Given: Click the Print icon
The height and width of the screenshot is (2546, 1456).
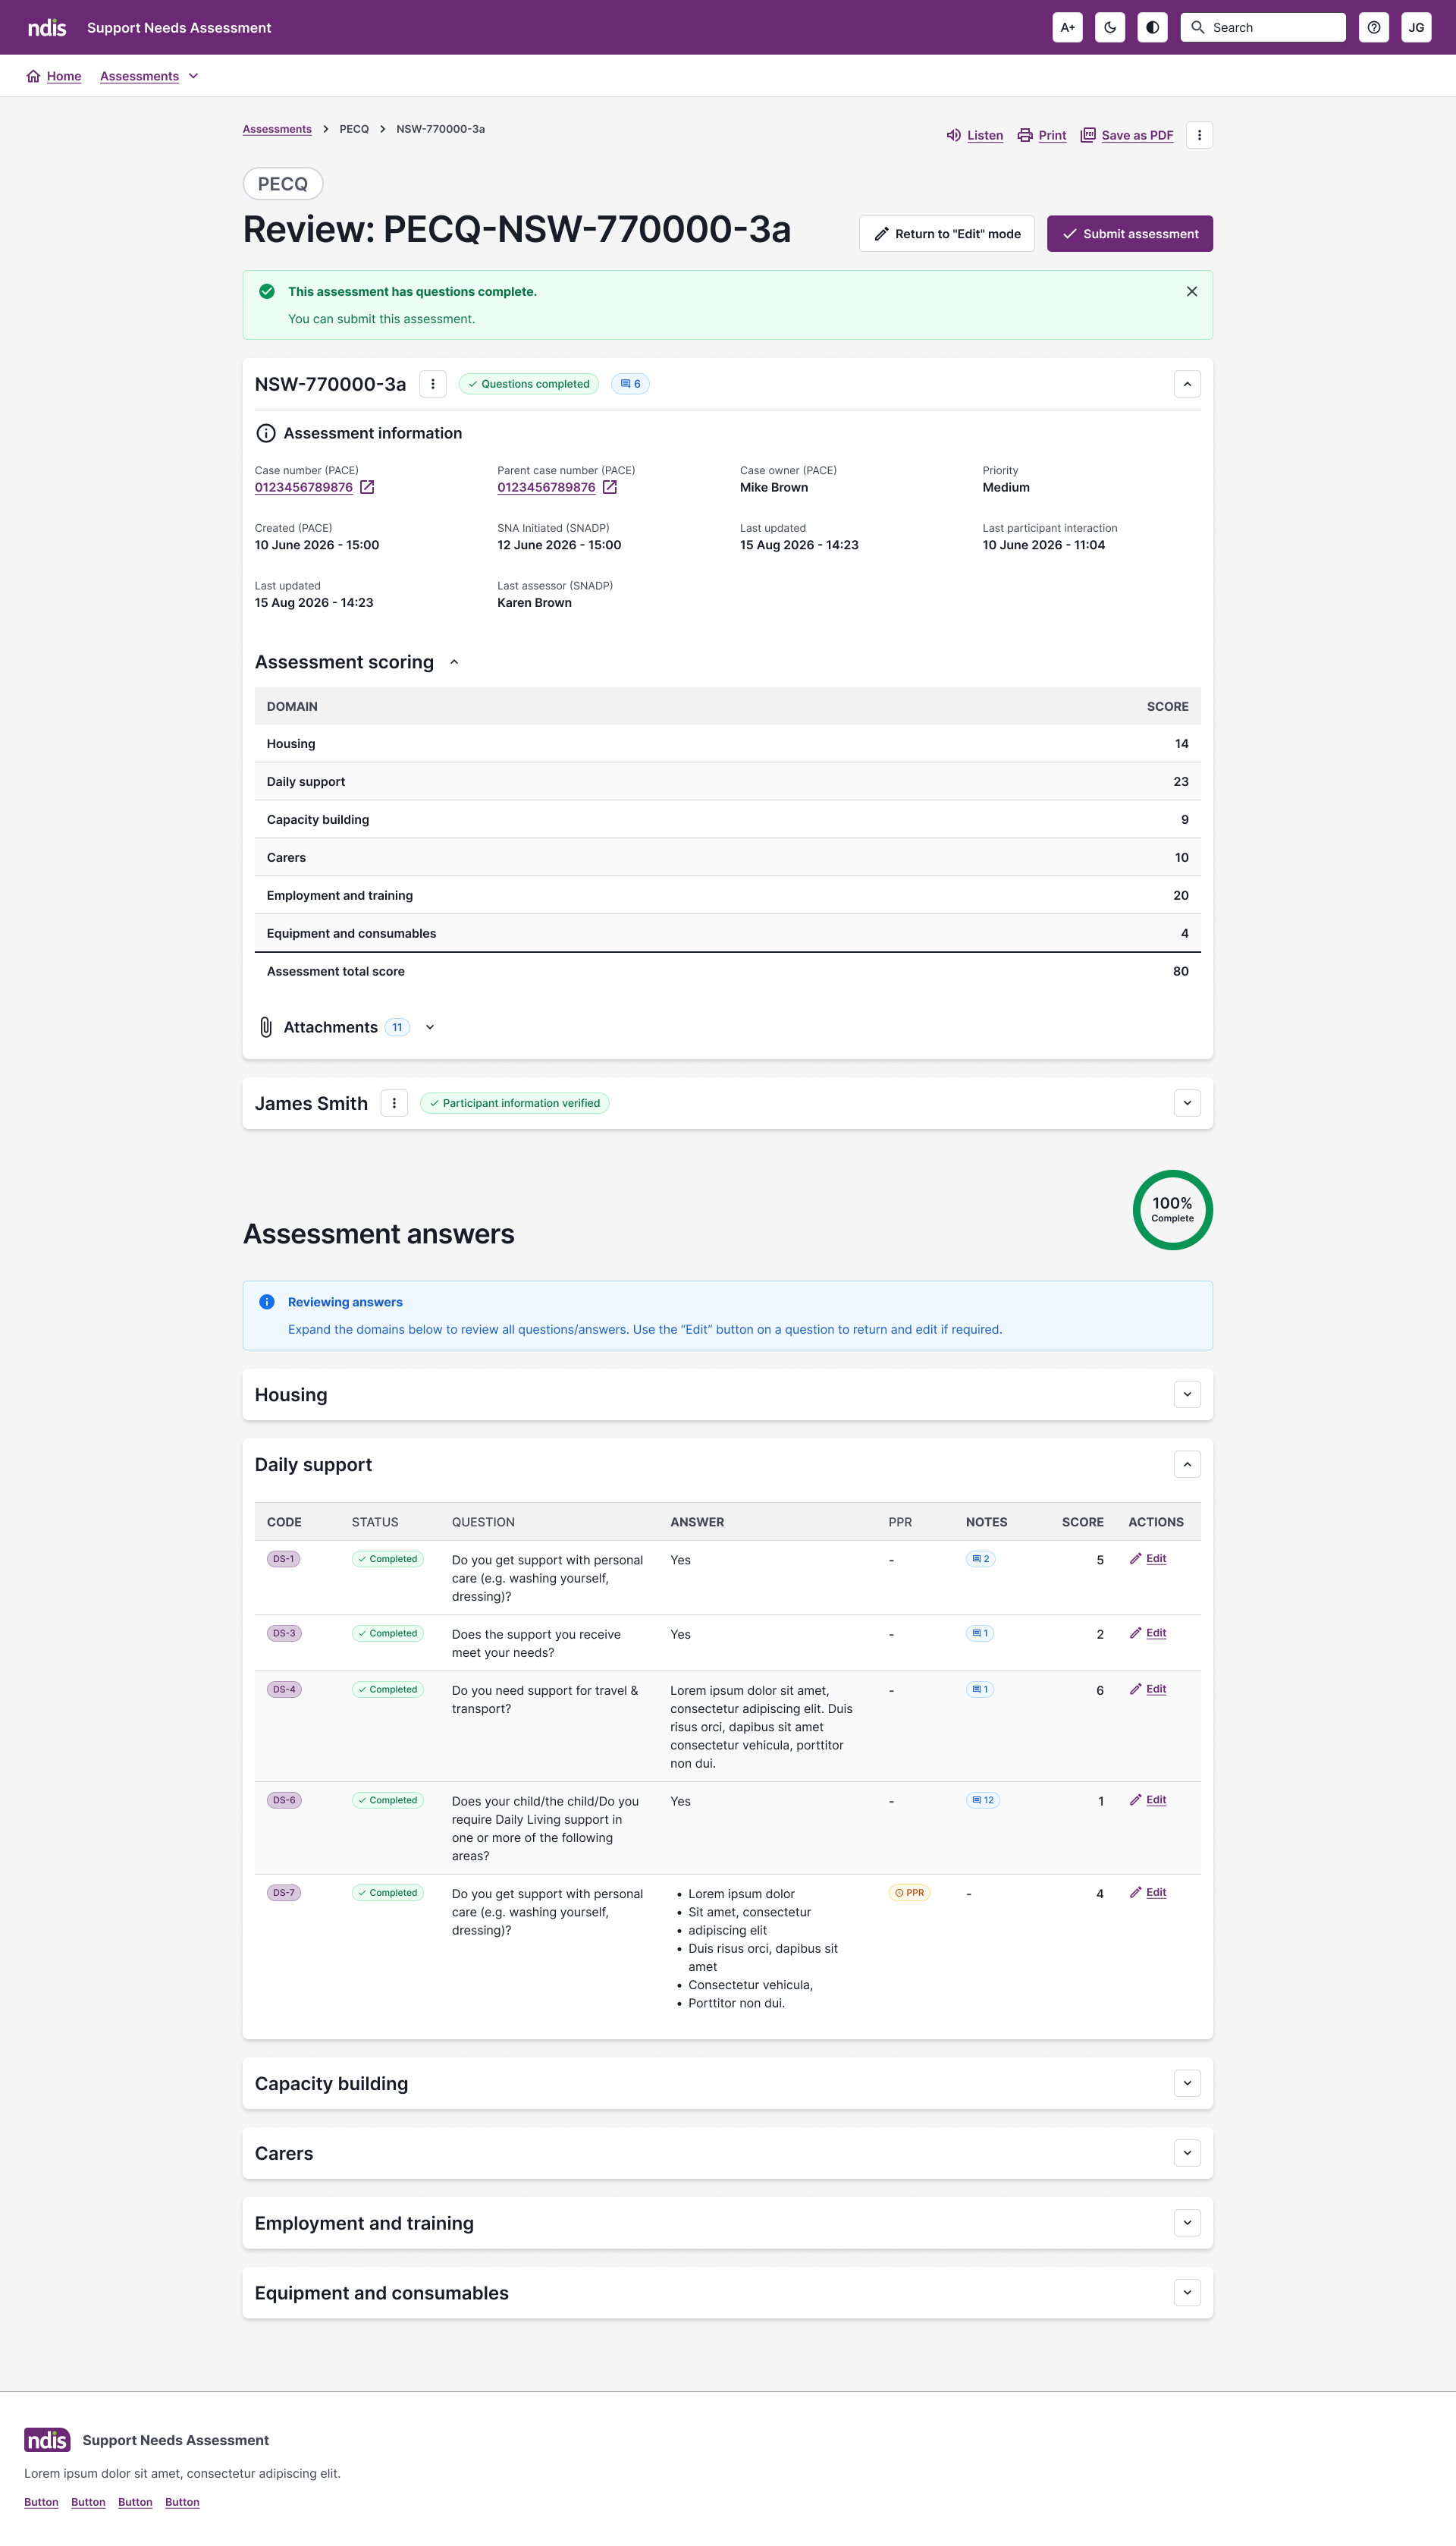Looking at the screenshot, I should click(x=1025, y=135).
